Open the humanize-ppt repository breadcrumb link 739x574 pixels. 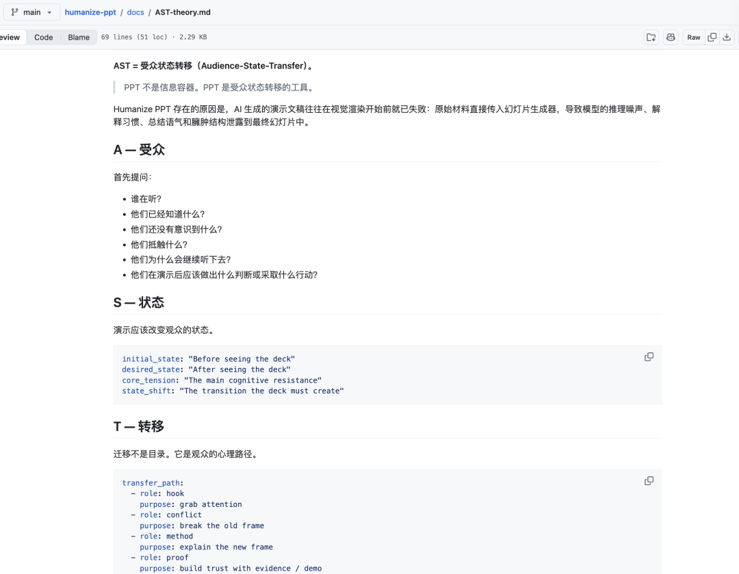pos(90,12)
